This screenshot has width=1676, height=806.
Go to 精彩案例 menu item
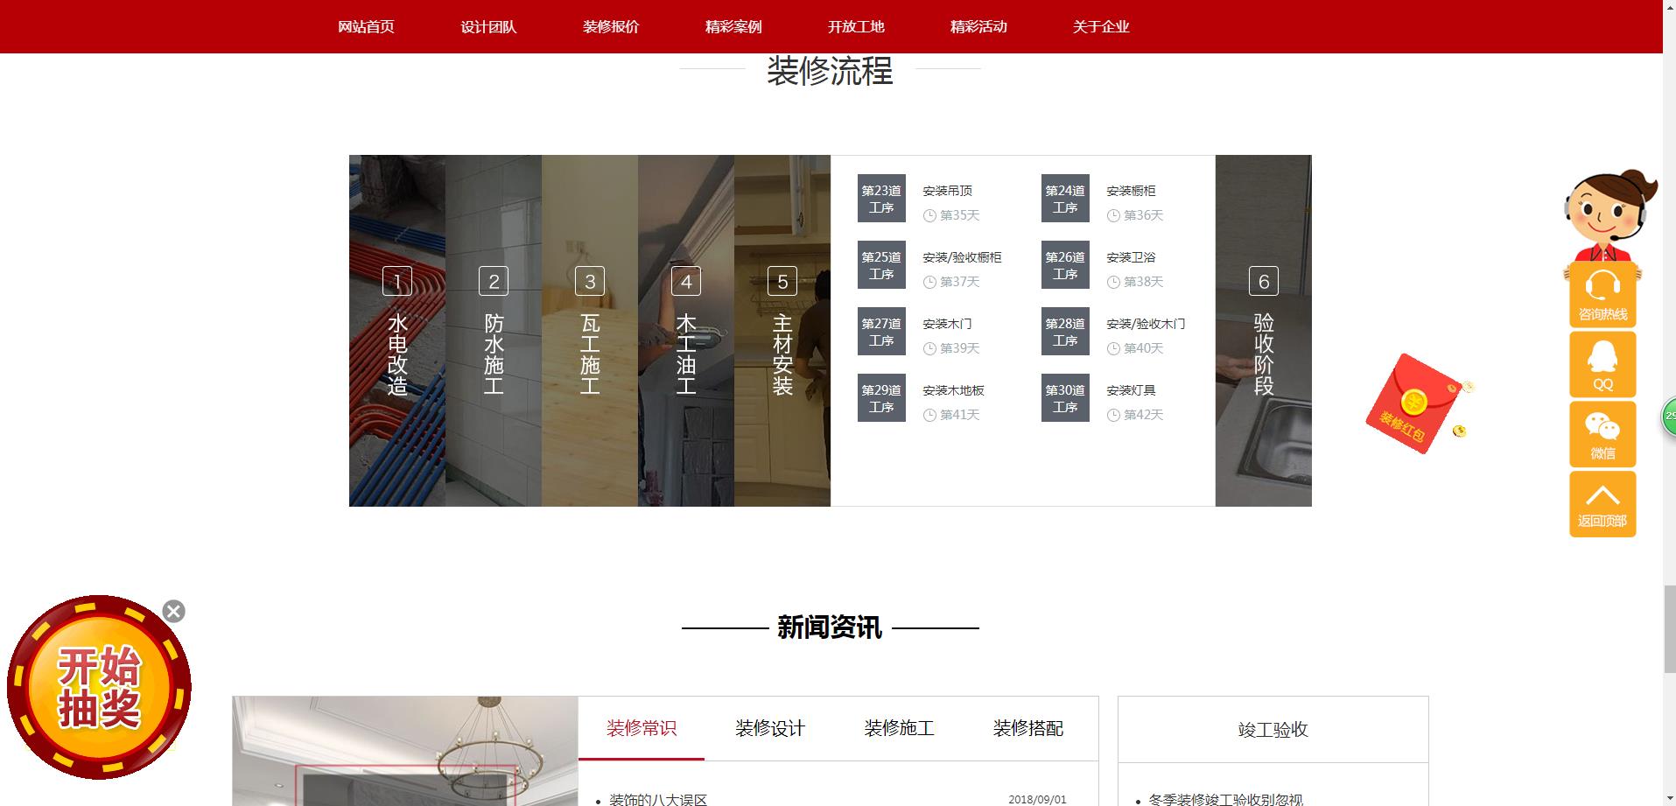pyautogui.click(x=733, y=27)
